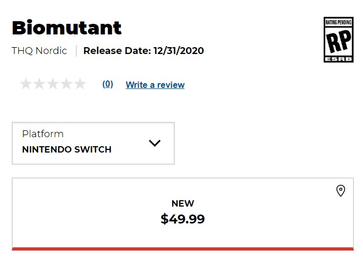The width and height of the screenshot is (363, 259).
Task: Click the RP letters in rating badge
Action: [339, 41]
